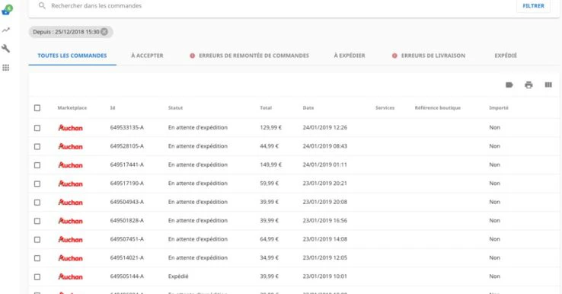Open the wrench settings icon
Image resolution: width=562 pixels, height=294 pixels.
(x=6, y=49)
